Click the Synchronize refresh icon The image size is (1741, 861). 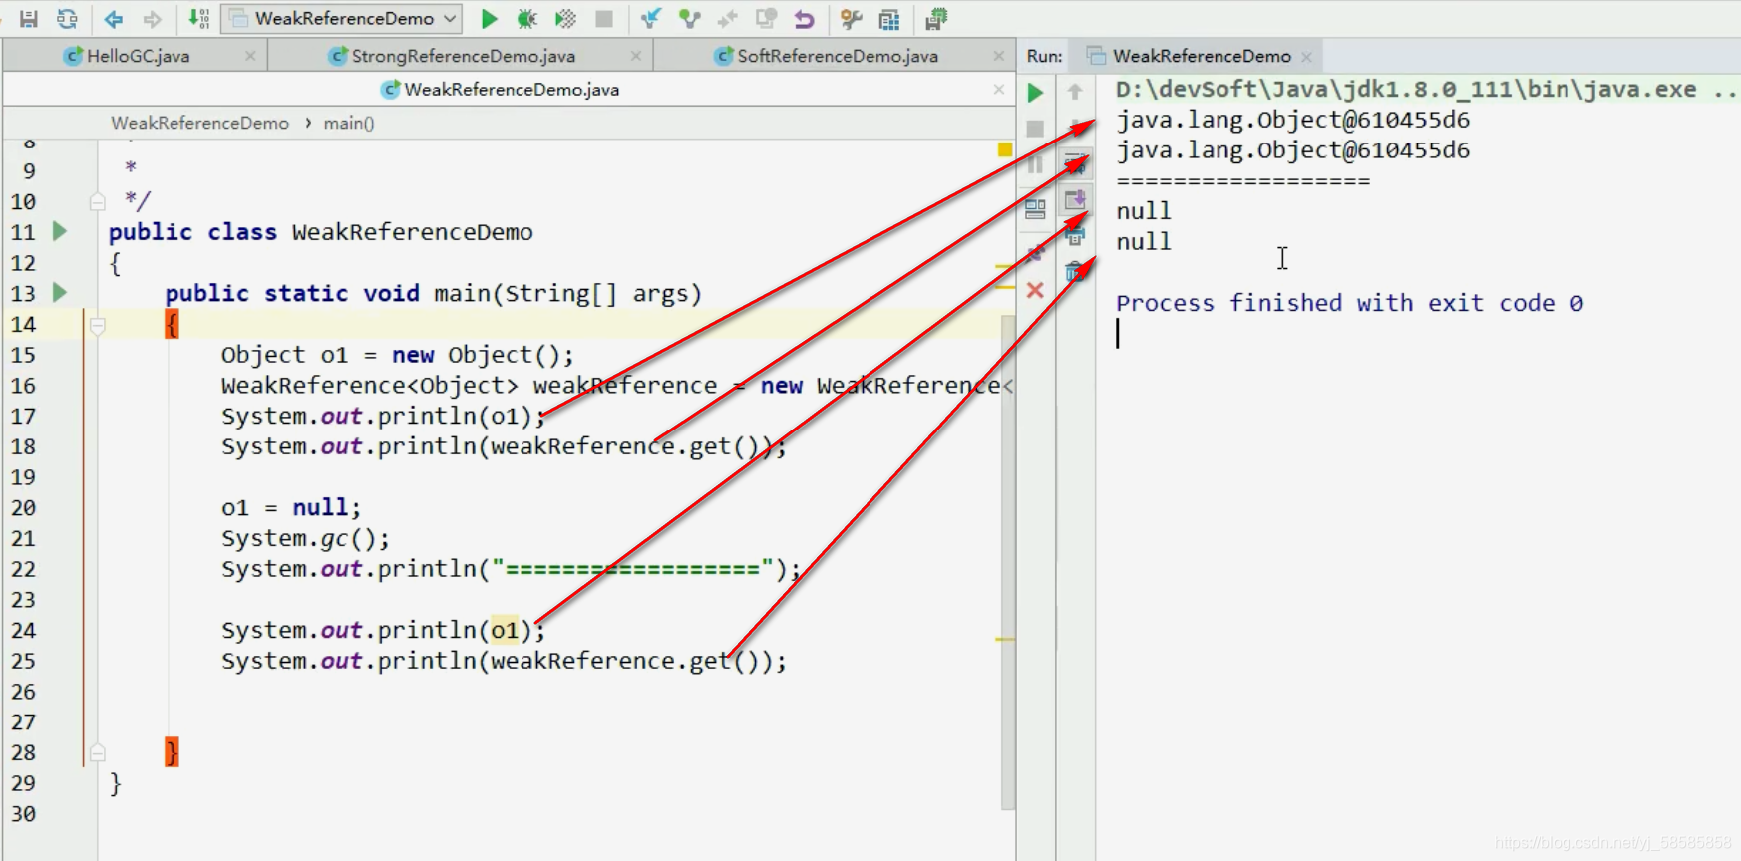pos(67,19)
